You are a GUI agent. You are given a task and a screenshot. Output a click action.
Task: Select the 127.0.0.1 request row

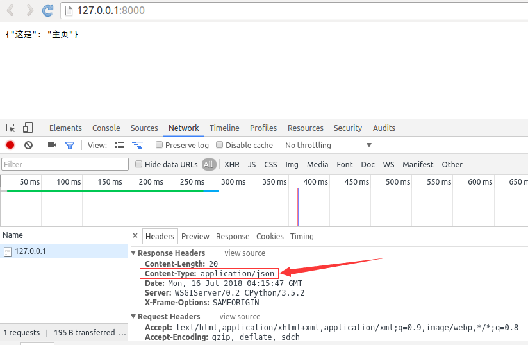click(x=63, y=251)
